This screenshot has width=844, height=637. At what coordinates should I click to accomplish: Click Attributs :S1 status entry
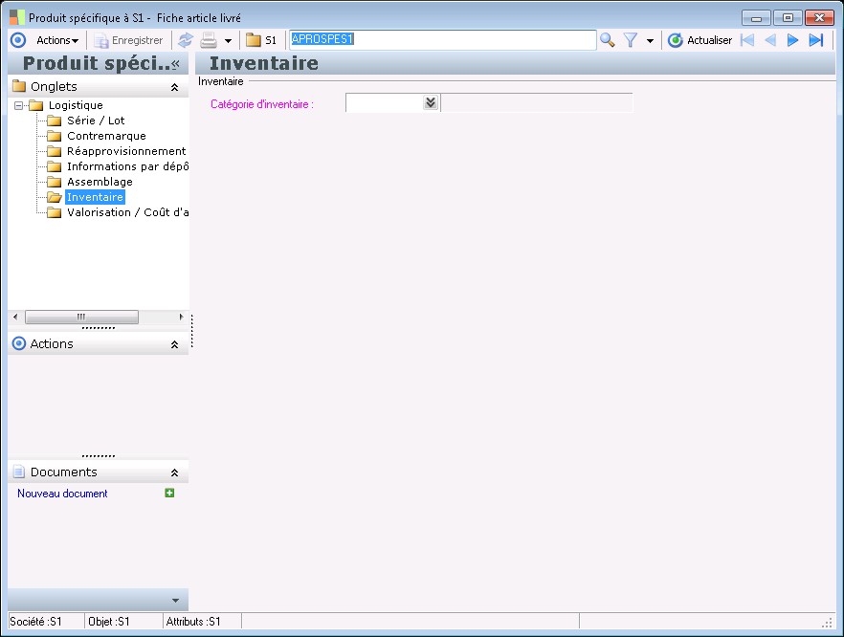point(193,622)
